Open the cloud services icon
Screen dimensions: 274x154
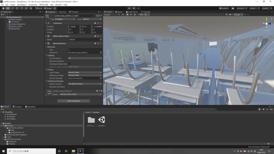[x=233, y=8]
